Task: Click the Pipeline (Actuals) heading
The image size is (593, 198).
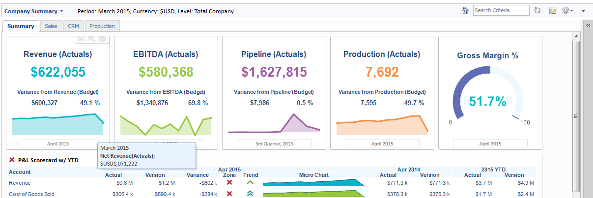Action: (274, 55)
